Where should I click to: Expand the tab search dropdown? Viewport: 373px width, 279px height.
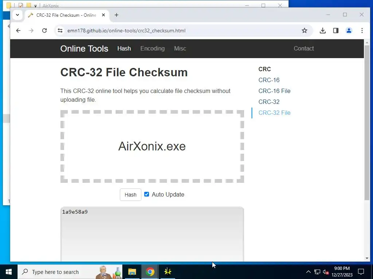(17, 15)
